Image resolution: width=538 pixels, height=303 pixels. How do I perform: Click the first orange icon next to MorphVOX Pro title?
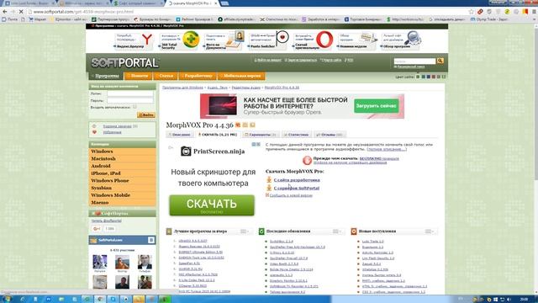pyautogui.click(x=238, y=125)
